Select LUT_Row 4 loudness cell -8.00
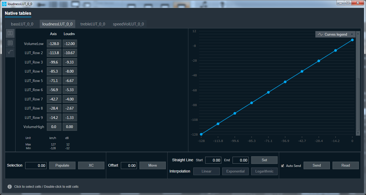 [70, 72]
